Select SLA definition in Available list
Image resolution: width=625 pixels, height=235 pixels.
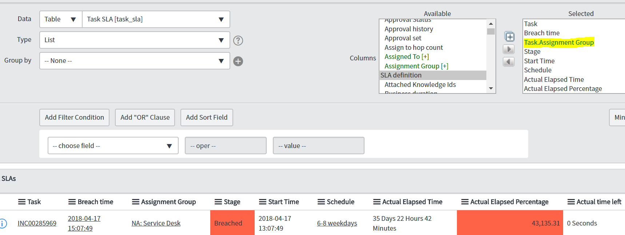coord(433,75)
